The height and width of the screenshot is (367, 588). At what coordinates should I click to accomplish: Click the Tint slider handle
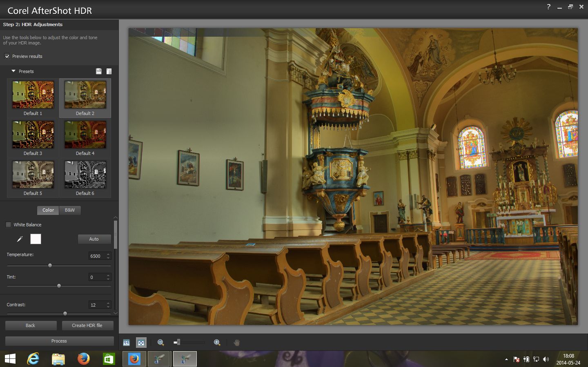(59, 286)
